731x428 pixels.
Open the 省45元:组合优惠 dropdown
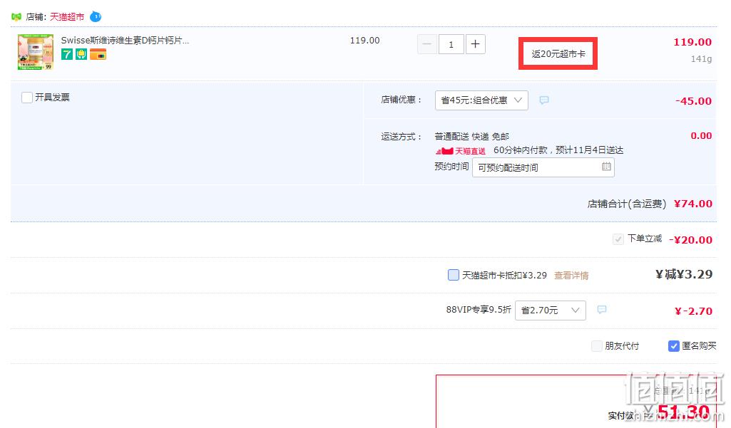[x=481, y=100]
